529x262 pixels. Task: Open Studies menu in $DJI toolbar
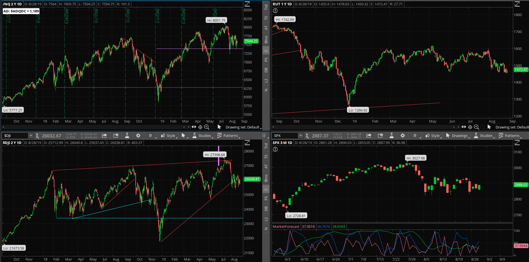click(203, 136)
